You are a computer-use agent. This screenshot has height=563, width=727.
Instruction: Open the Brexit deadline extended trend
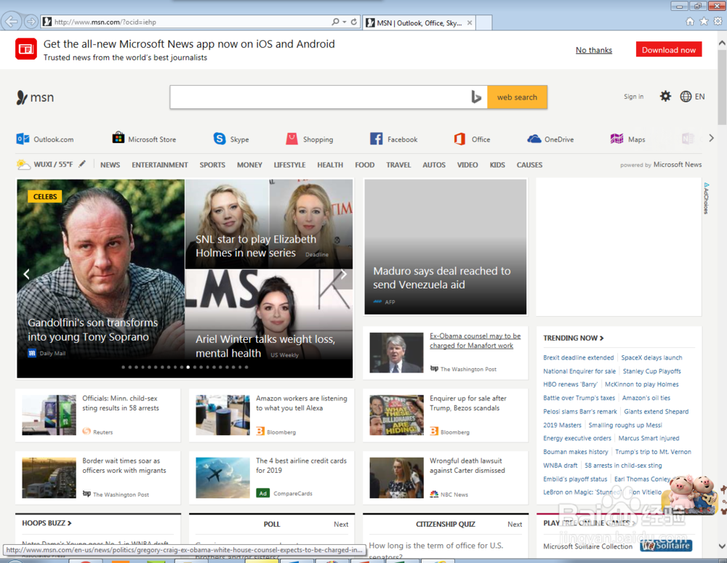pos(578,357)
